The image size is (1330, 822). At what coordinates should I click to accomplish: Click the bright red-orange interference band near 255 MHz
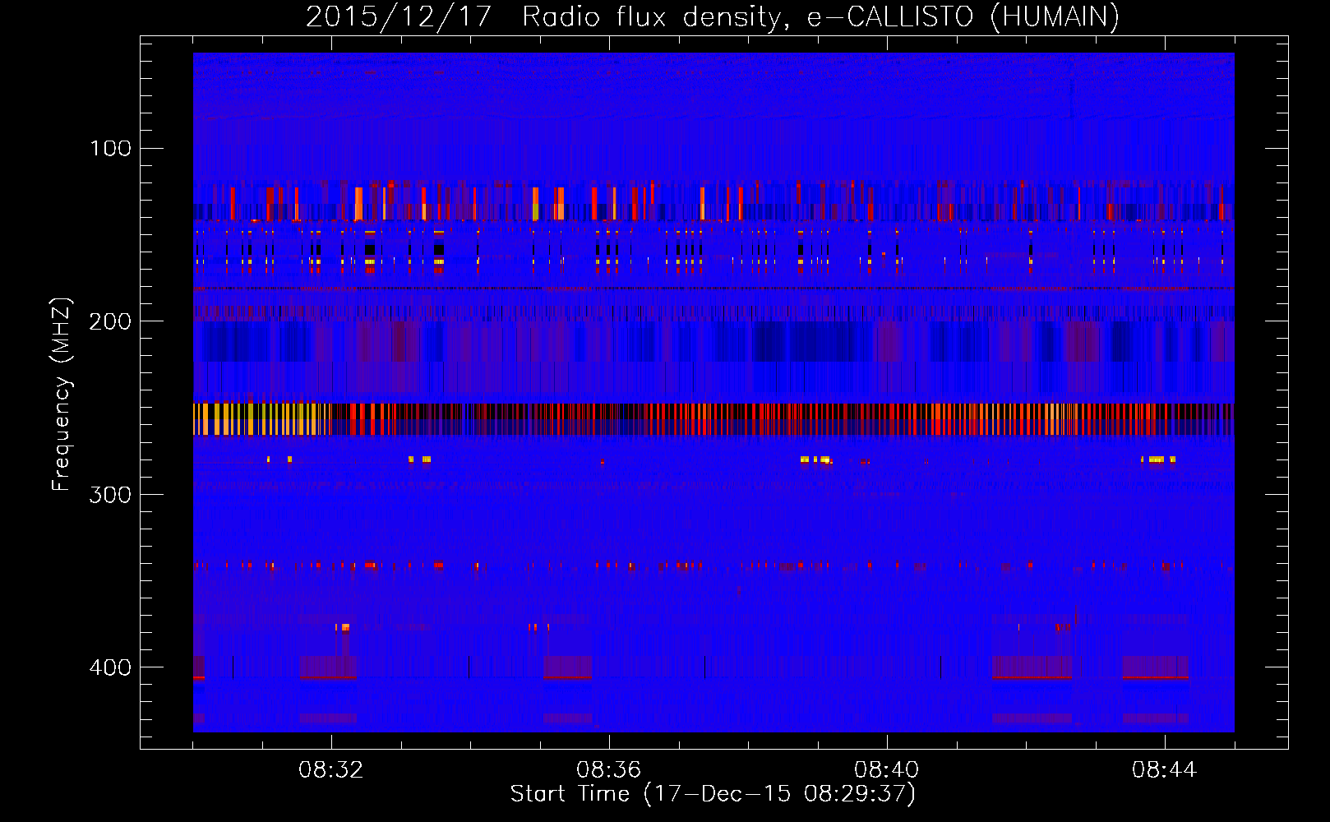click(x=713, y=419)
